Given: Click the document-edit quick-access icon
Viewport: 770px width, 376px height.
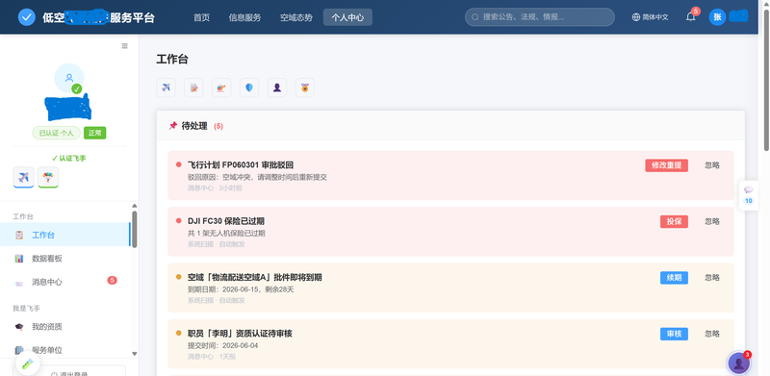Looking at the screenshot, I should click(x=193, y=88).
